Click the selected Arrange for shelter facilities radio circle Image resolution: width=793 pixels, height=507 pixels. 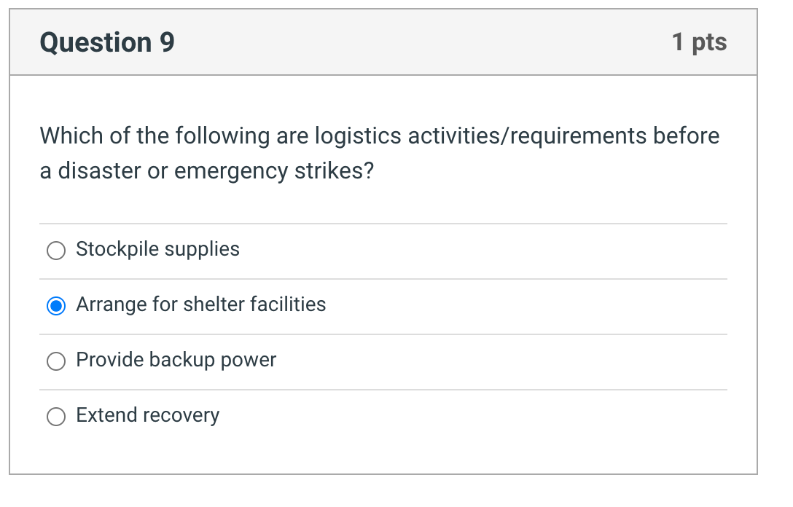click(56, 306)
